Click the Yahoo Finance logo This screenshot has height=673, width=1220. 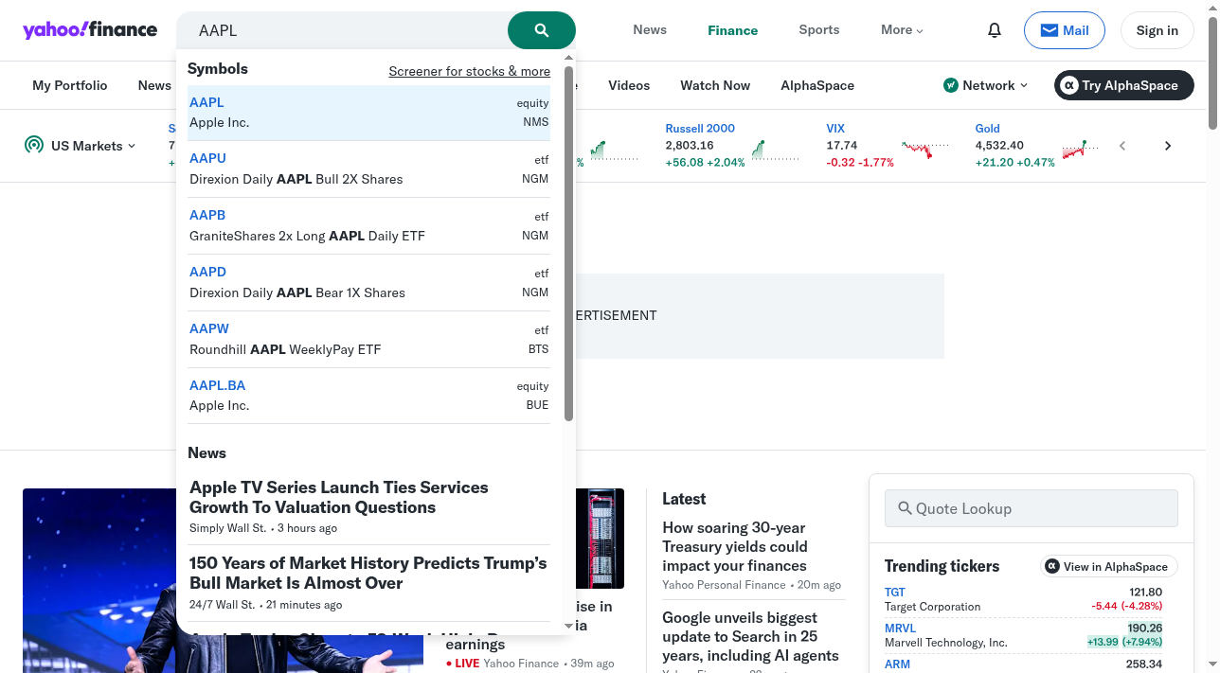click(x=90, y=30)
